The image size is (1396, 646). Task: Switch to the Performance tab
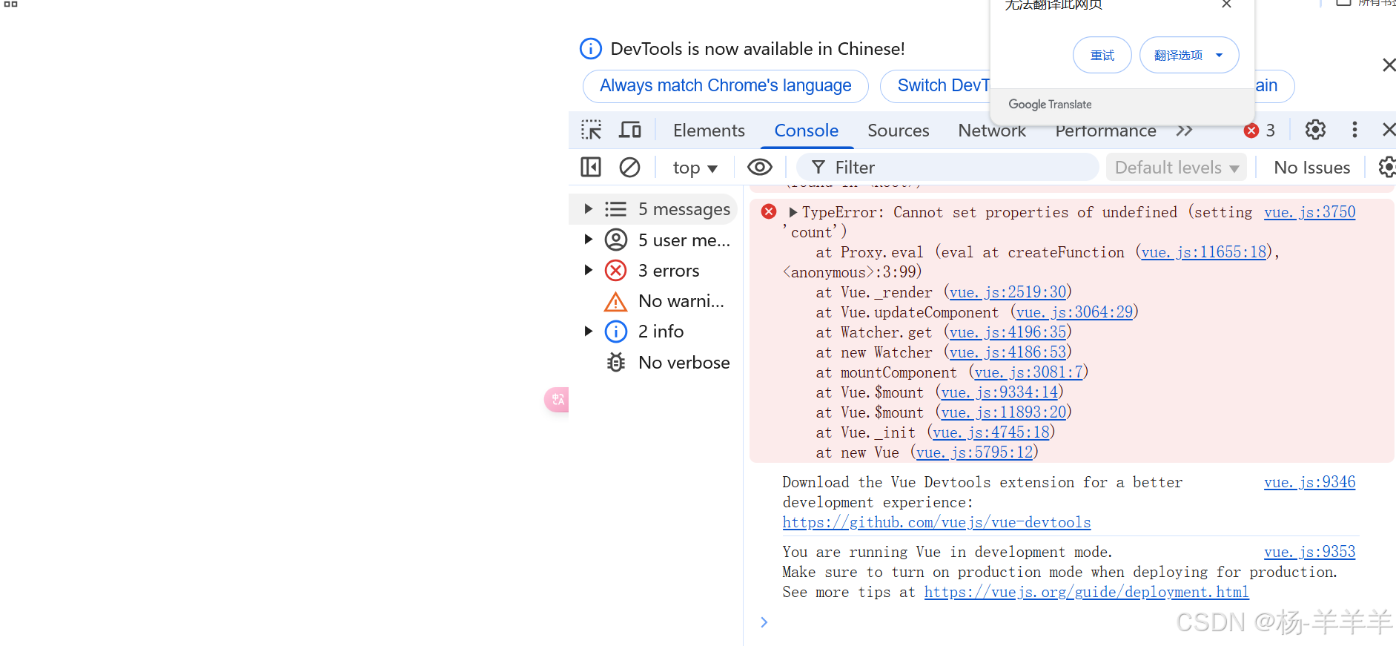click(1105, 131)
